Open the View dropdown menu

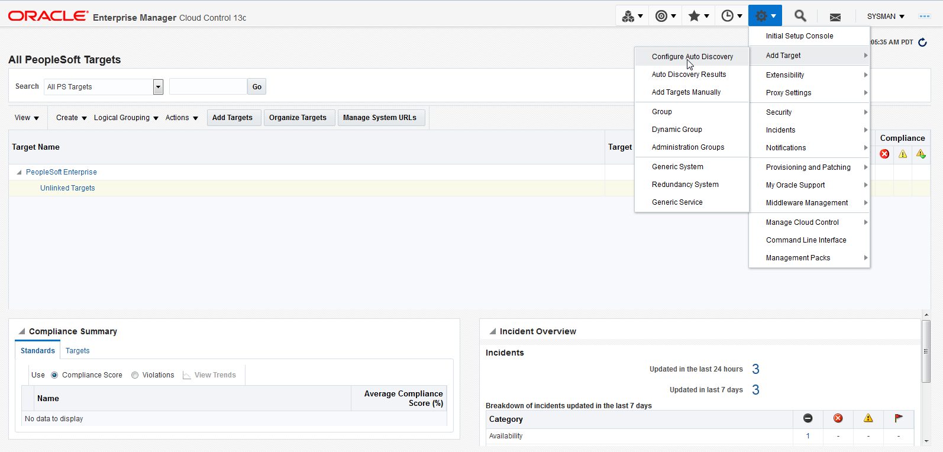pos(27,118)
